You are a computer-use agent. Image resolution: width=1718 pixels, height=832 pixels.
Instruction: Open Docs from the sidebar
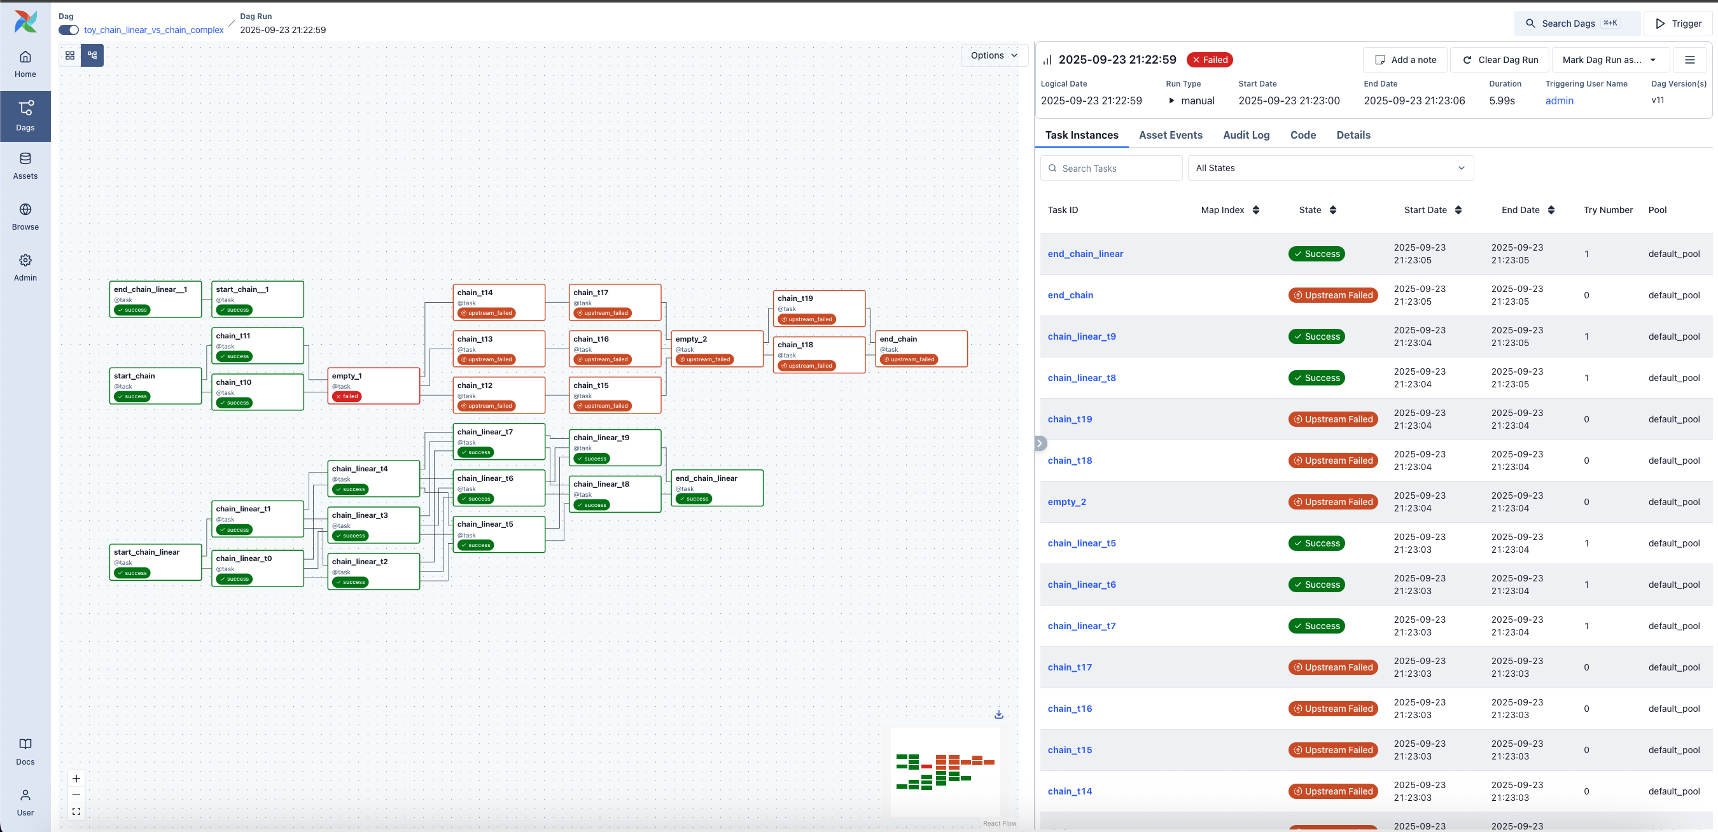coord(25,750)
